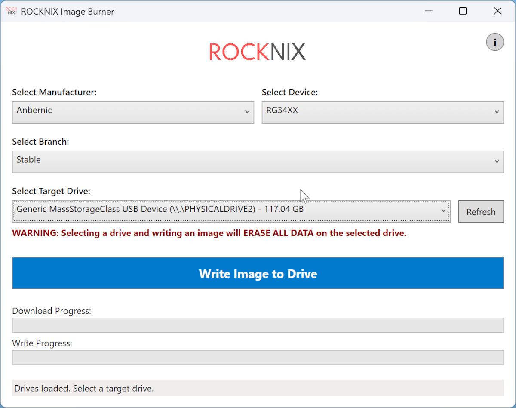Open the target drive selection list
Image resolution: width=516 pixels, height=408 pixels.
pos(231,211)
